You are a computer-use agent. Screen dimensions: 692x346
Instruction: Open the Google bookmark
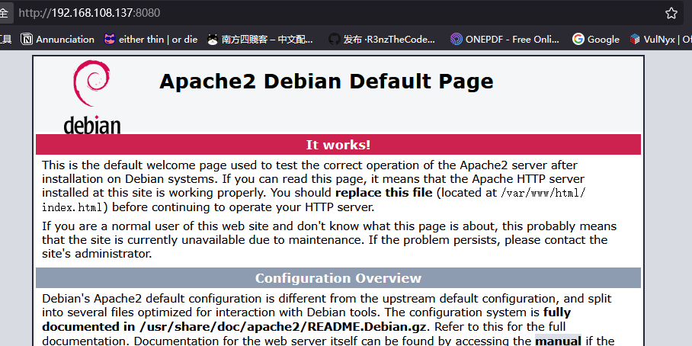pos(596,40)
